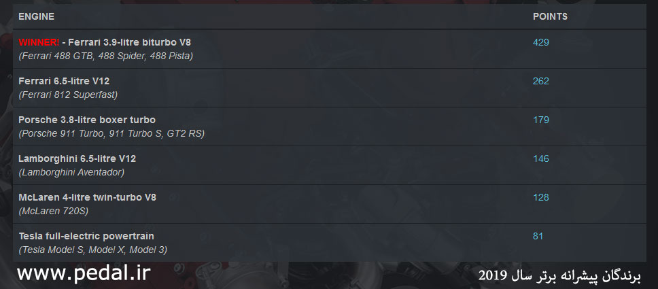Click the ENGINE column header
658x289 pixels.
36,17
